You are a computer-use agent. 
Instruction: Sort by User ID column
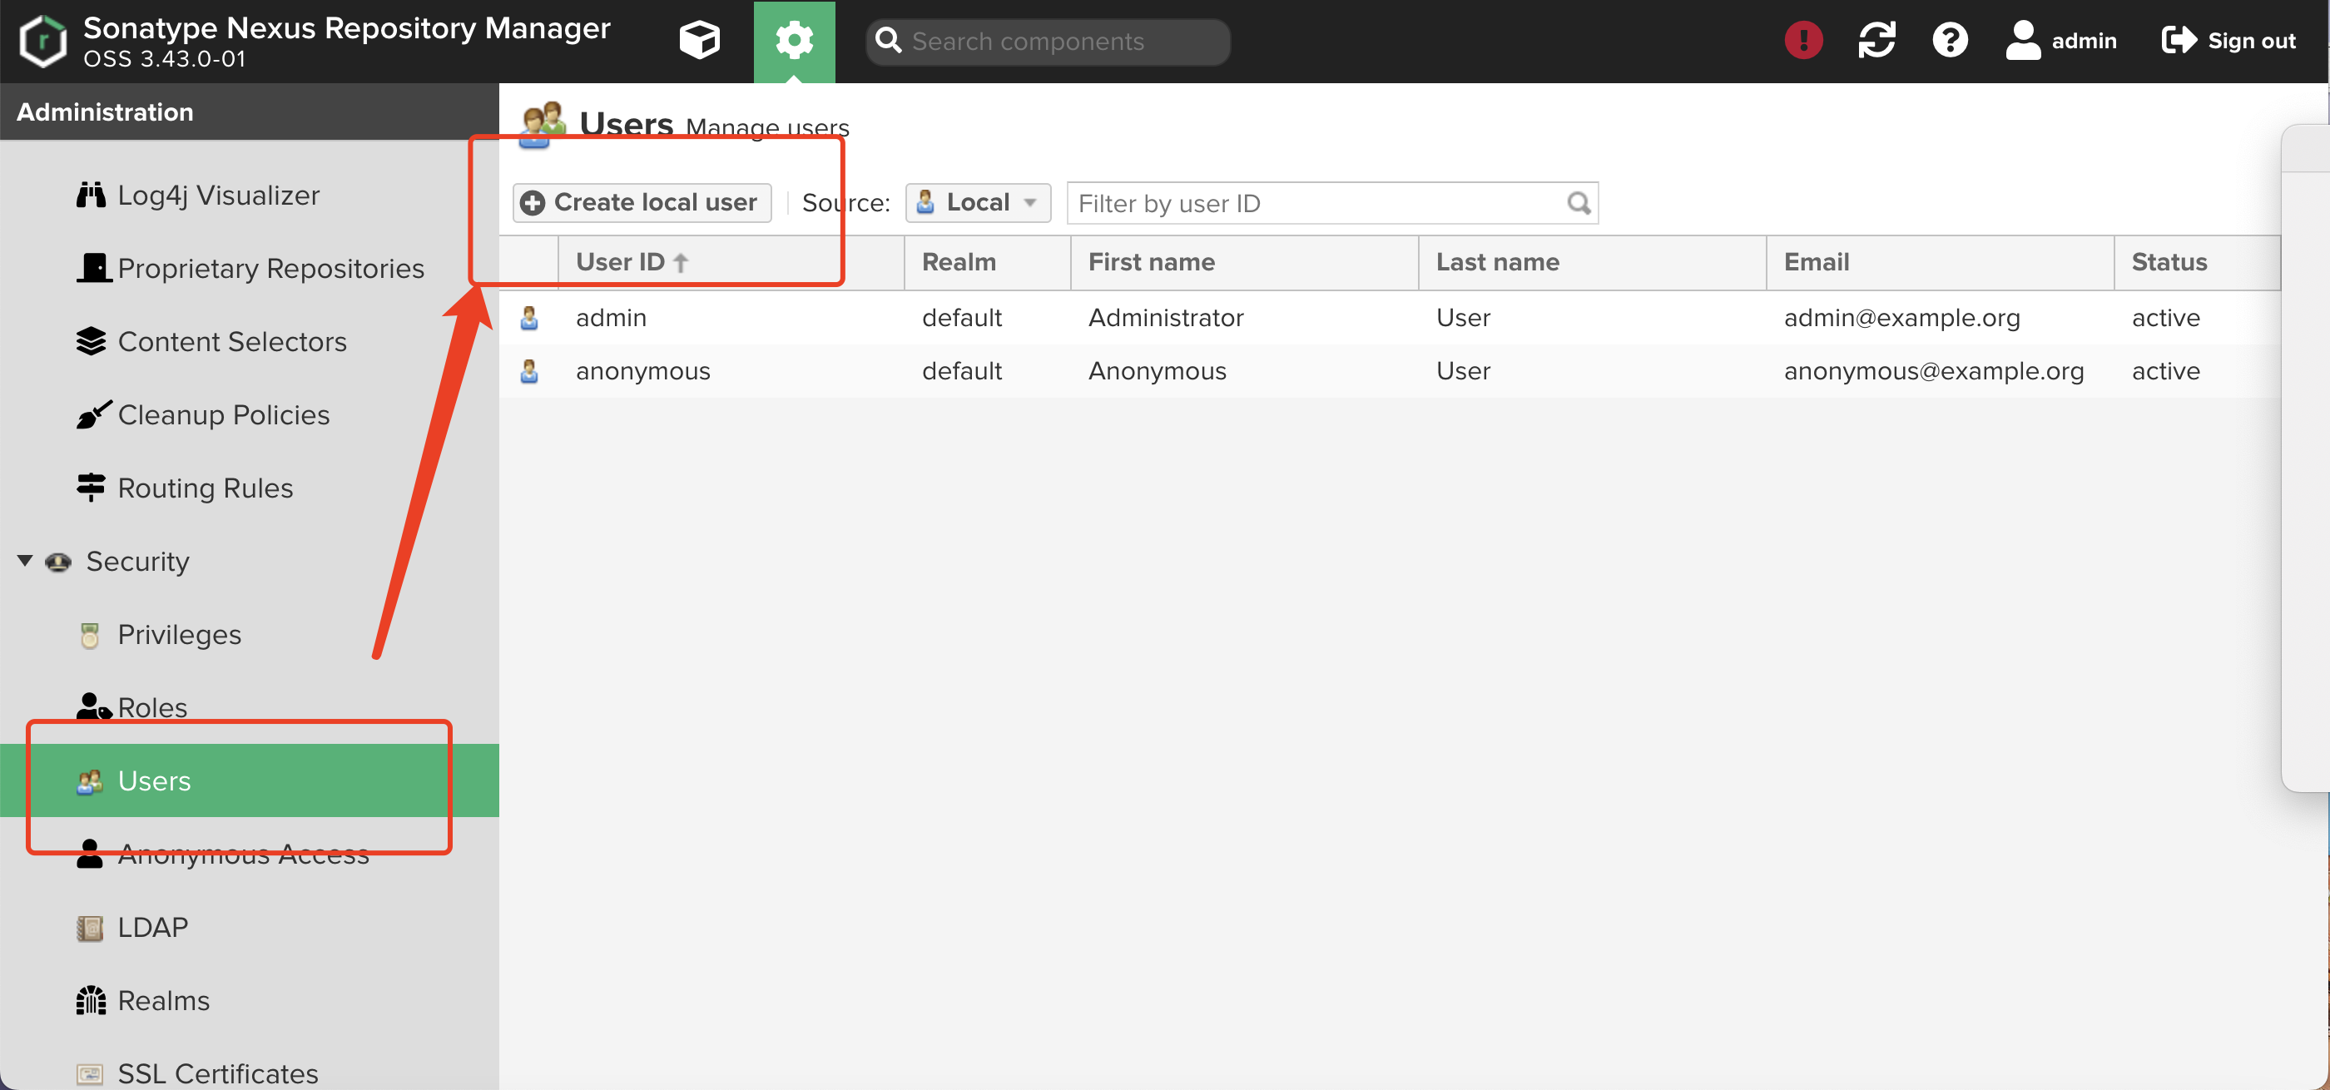tap(731, 262)
